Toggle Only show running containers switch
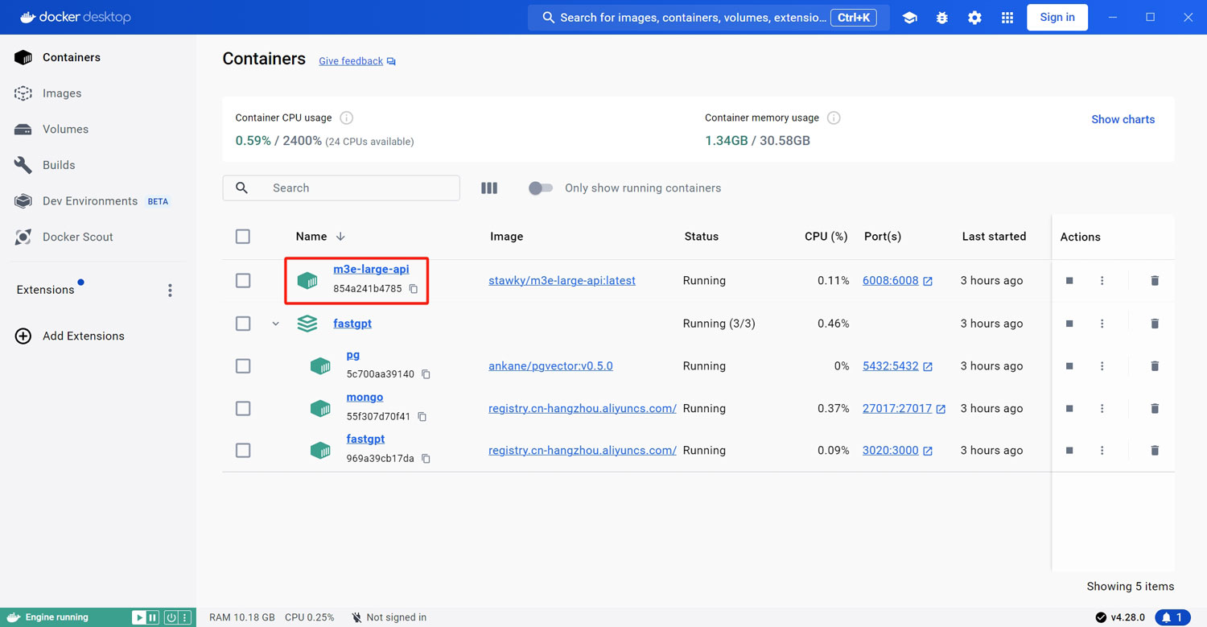 pos(540,188)
